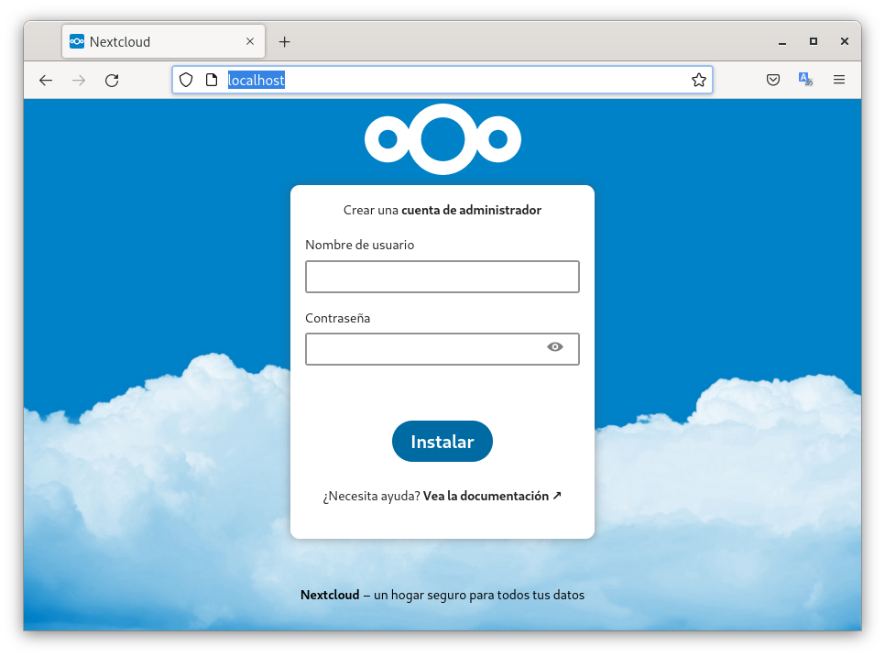Click the Save to Pocket icon
Viewport: 885px width, 657px height.
click(x=773, y=80)
